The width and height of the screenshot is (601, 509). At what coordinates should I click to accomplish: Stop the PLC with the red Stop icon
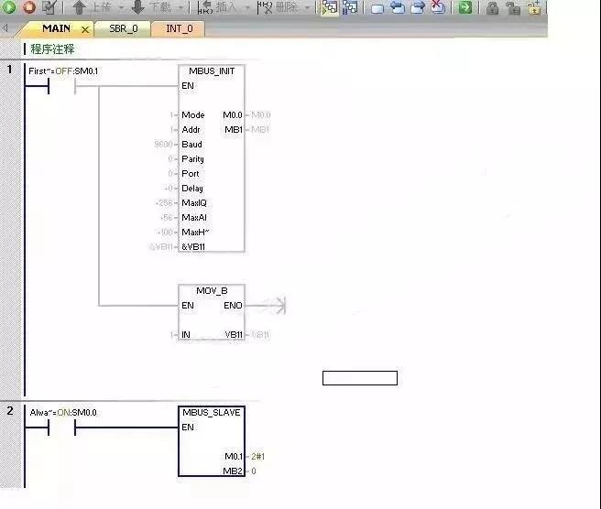[x=28, y=7]
